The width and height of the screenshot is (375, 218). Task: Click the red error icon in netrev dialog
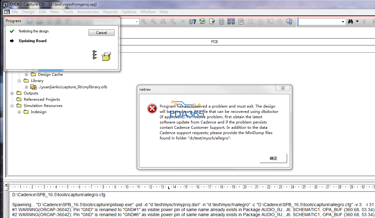click(152, 109)
